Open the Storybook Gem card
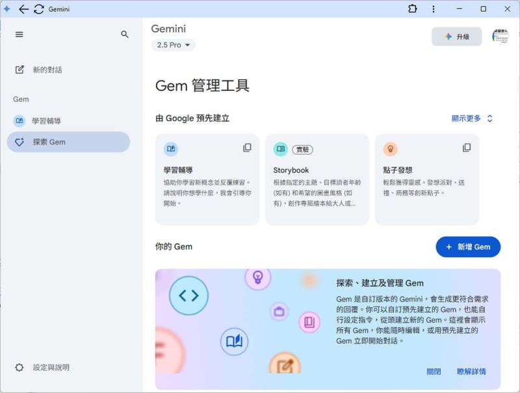Viewport: 520px width, 393px height. click(317, 179)
